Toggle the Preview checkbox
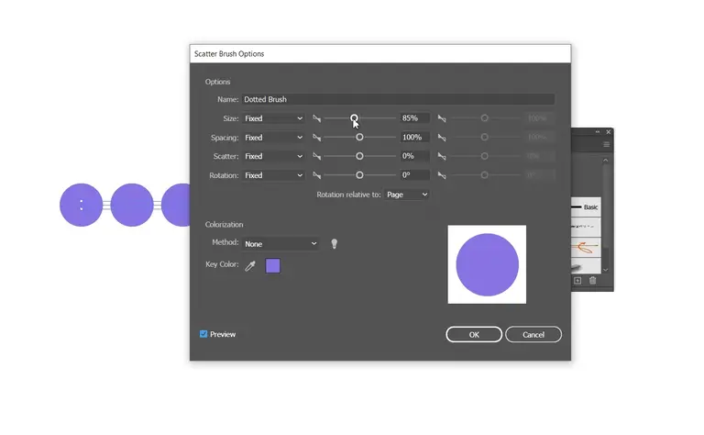Image resolution: width=704 pixels, height=435 pixels. point(203,334)
